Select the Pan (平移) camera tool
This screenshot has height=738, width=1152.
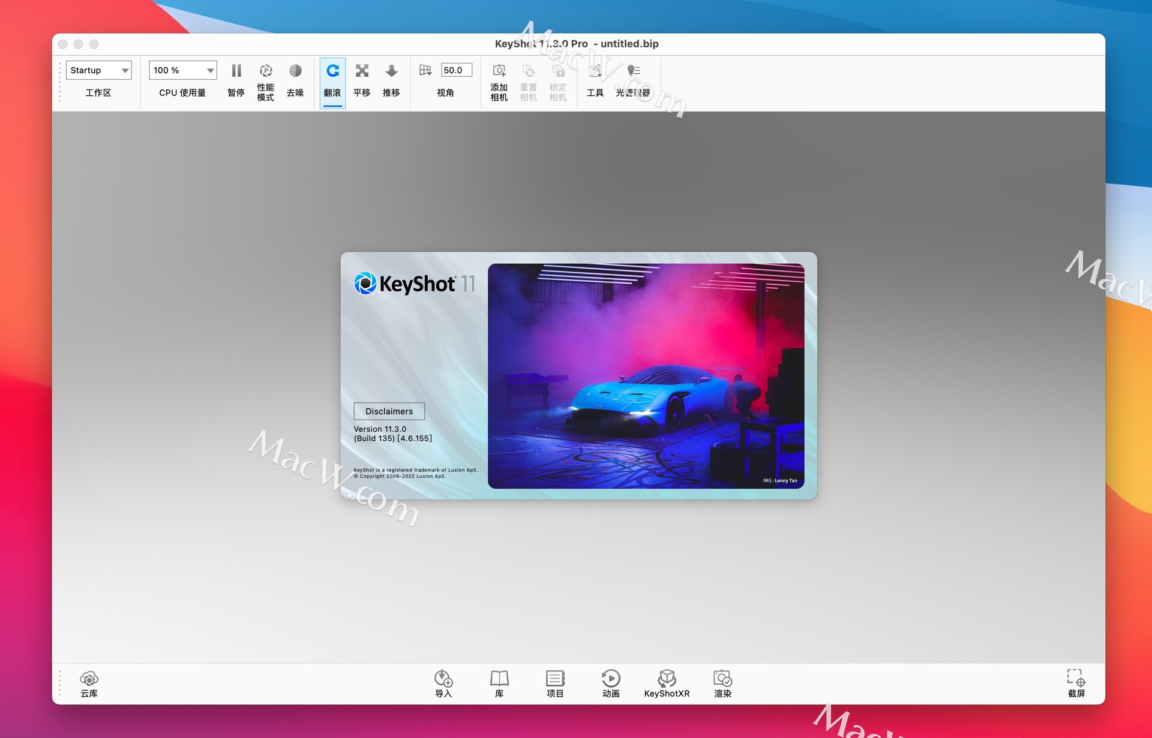coord(362,81)
